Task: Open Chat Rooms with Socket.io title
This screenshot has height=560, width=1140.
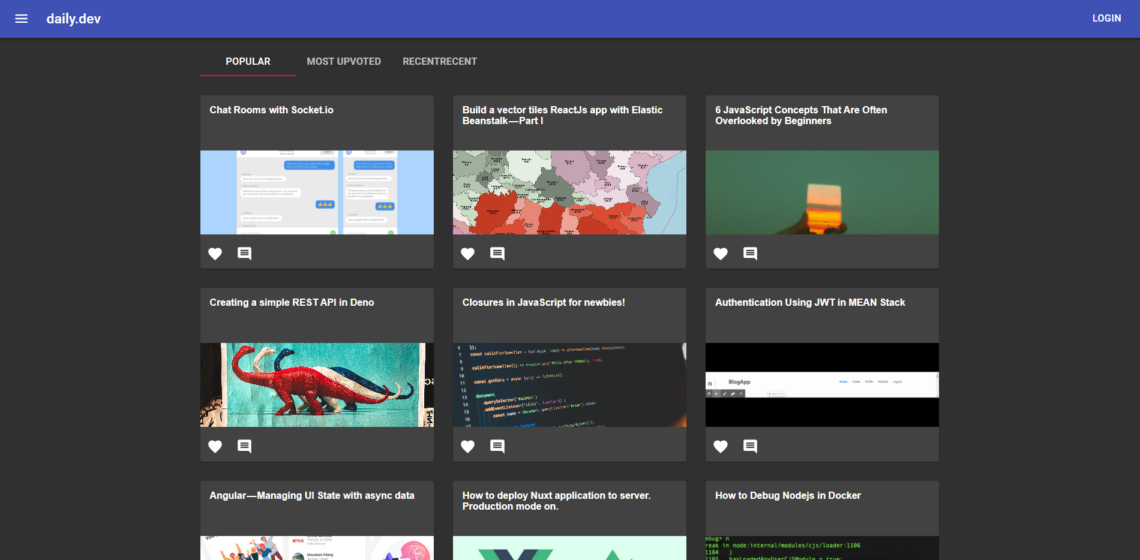Action: (x=271, y=110)
